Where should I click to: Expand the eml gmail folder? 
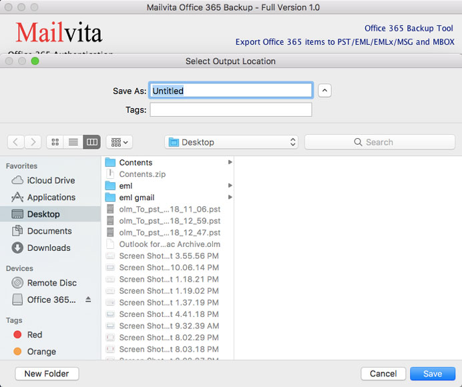230,198
